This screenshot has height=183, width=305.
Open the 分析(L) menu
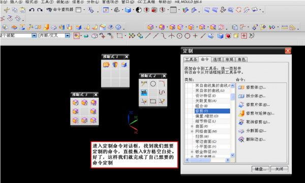[x=93, y=2]
